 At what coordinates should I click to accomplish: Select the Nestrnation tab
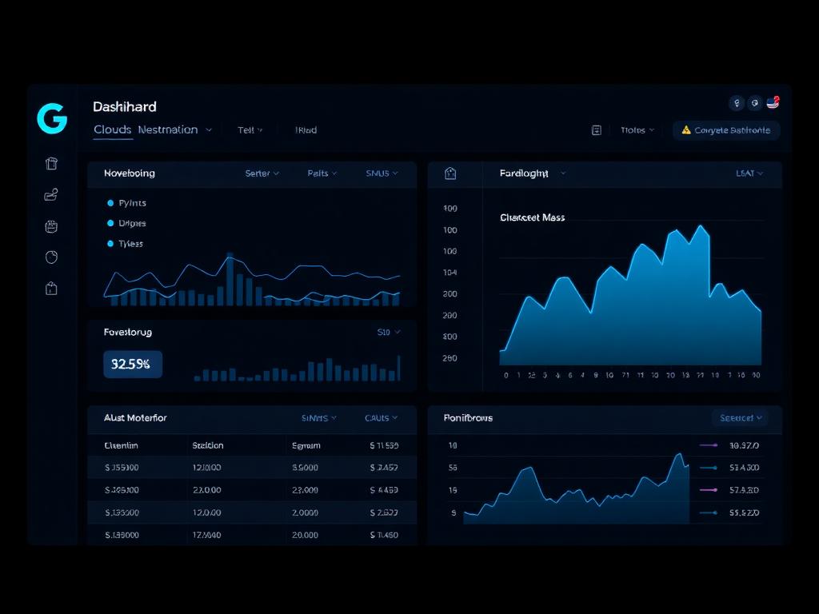point(168,130)
